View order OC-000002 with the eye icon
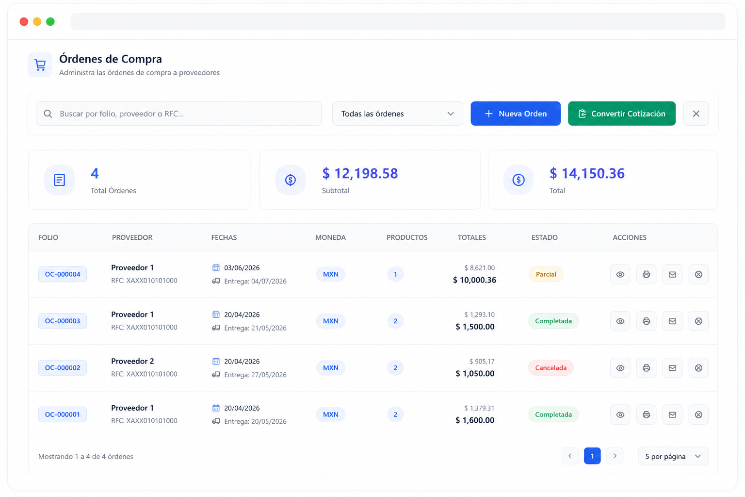The image size is (745, 497). click(x=620, y=368)
